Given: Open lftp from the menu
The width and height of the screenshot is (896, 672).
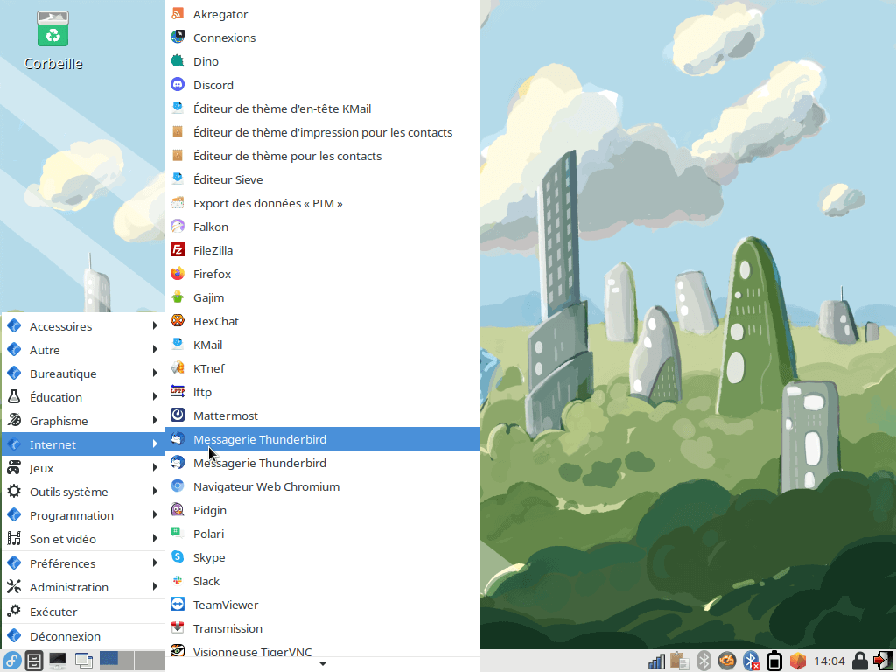Looking at the screenshot, I should (x=323, y=392).
